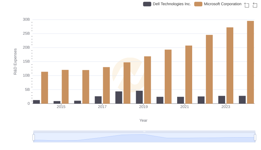Toggle Microsoft Corporation legend series
This screenshot has width=261, height=150.
click(218, 4)
